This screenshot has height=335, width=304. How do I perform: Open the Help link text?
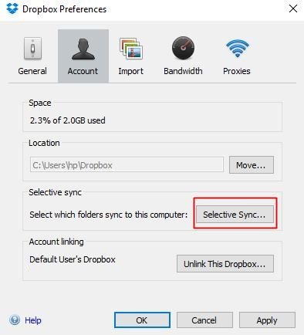coord(33,320)
